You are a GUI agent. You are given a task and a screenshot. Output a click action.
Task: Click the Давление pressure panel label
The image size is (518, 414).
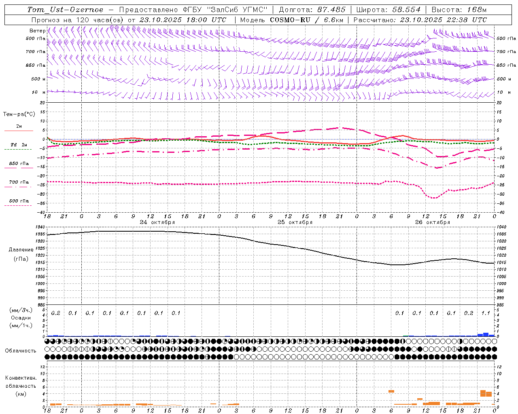coord(21,250)
